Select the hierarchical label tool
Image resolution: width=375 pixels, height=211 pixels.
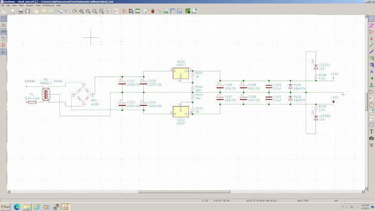[x=371, y=98]
